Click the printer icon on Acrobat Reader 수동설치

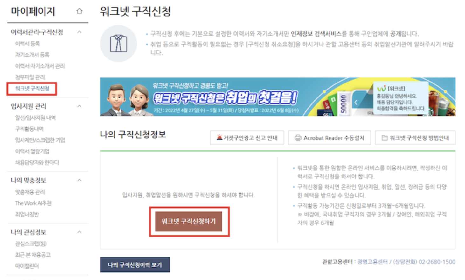tap(298, 138)
